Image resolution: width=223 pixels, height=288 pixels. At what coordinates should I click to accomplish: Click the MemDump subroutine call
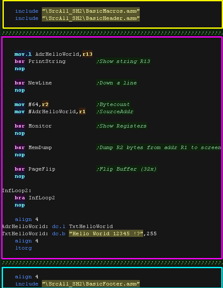pyautogui.click(x=40, y=147)
